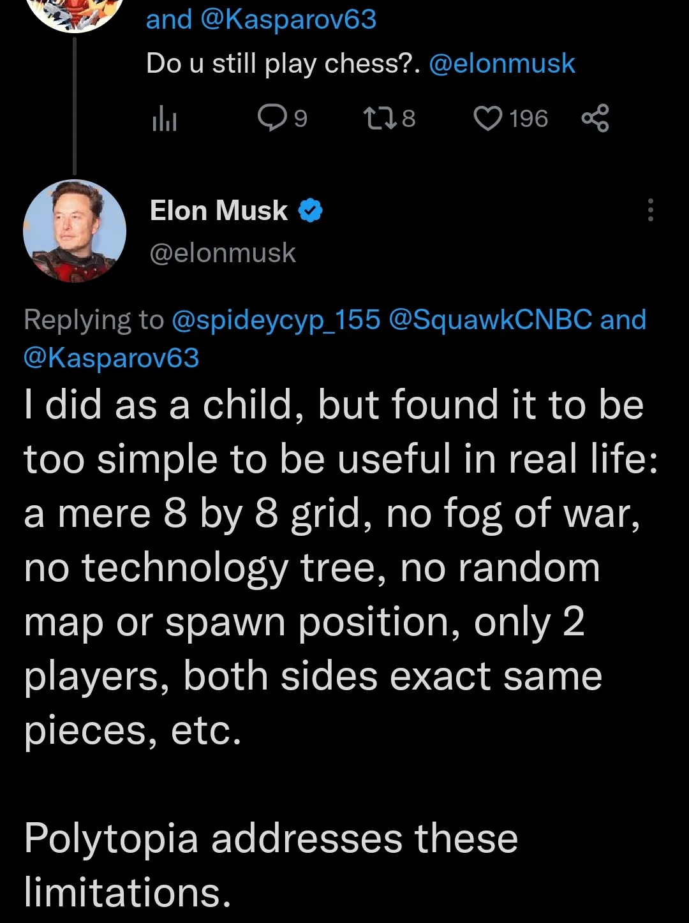Open the three-dot more options menu

[650, 210]
